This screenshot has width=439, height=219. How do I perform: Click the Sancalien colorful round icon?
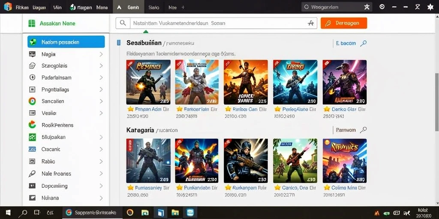click(x=32, y=101)
